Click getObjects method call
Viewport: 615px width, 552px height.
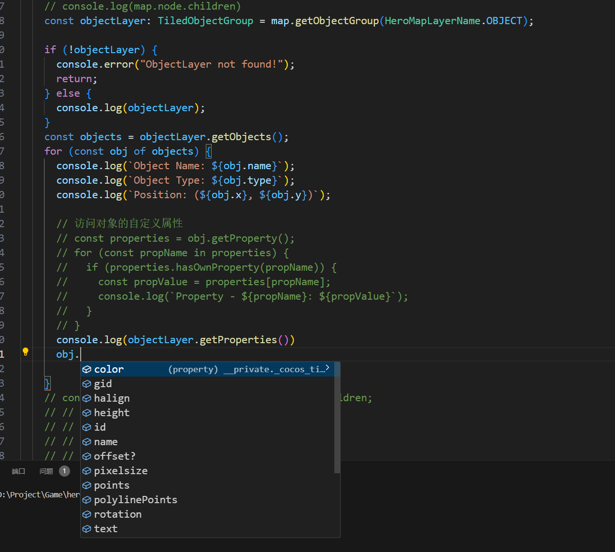(x=242, y=137)
